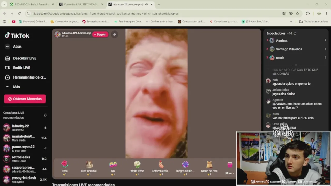Open browser extensions menu
Screen dimensions: 331x186
coord(308,14)
